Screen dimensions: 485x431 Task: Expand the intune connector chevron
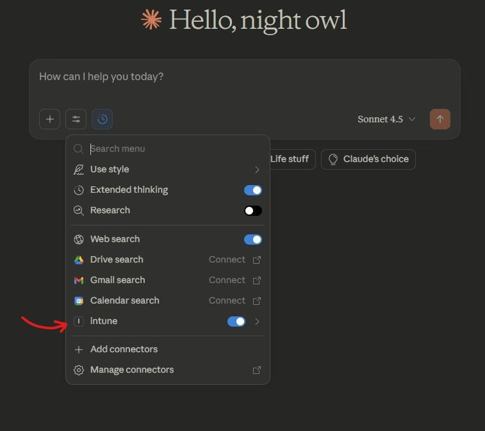pyautogui.click(x=257, y=321)
